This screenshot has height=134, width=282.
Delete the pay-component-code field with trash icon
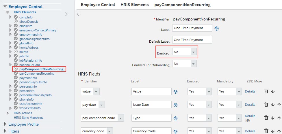[x=266, y=118]
